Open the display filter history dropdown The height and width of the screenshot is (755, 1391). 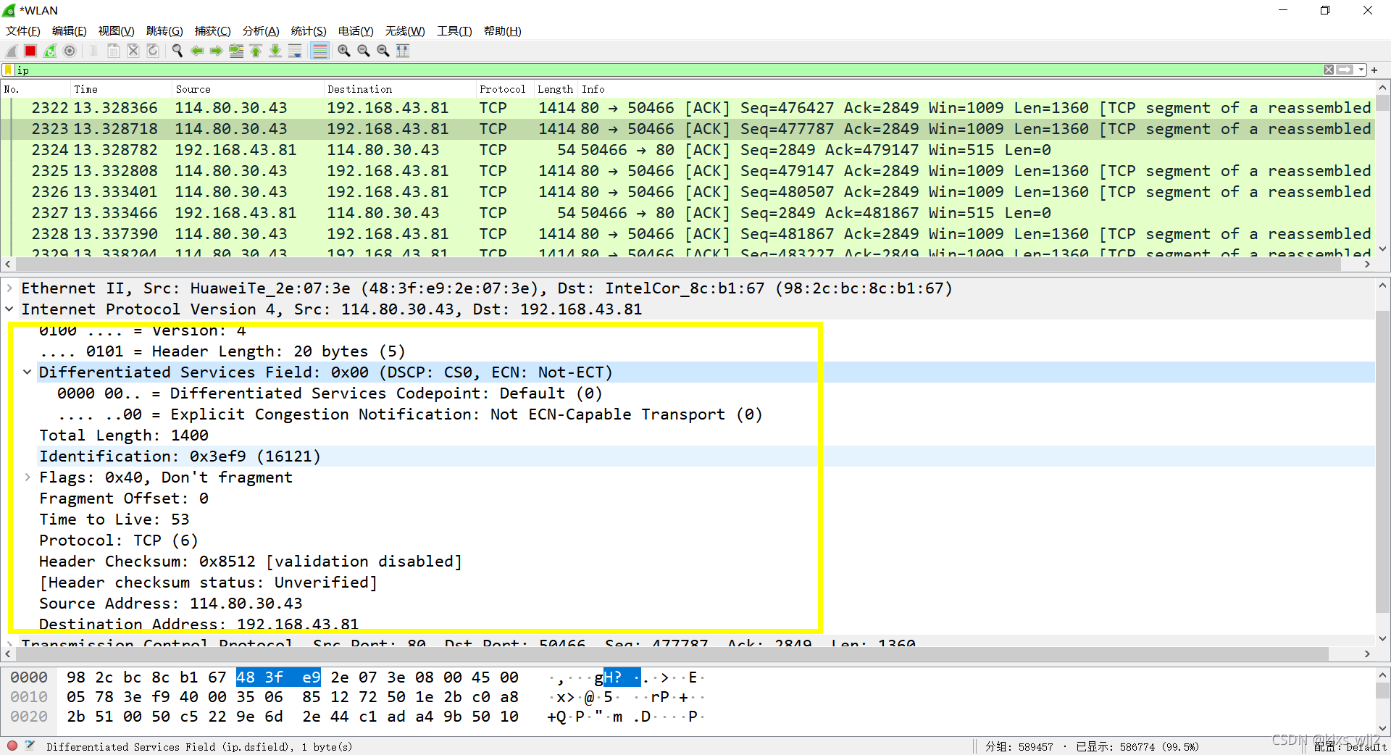(1361, 70)
